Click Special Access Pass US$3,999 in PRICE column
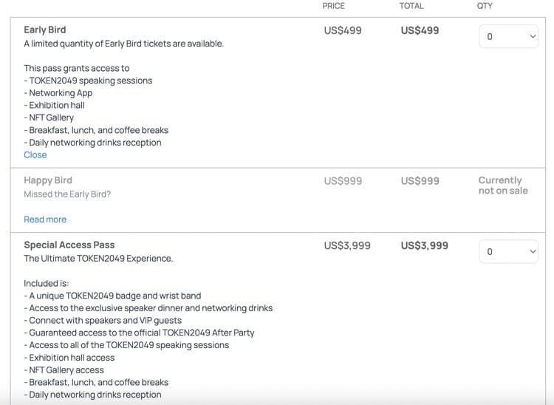 (347, 246)
